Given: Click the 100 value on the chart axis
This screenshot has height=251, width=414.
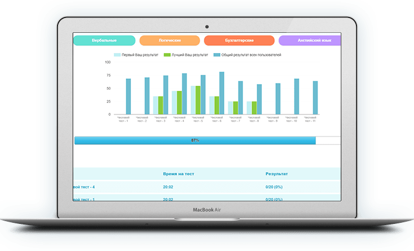Looking at the screenshot, I should click(108, 62).
